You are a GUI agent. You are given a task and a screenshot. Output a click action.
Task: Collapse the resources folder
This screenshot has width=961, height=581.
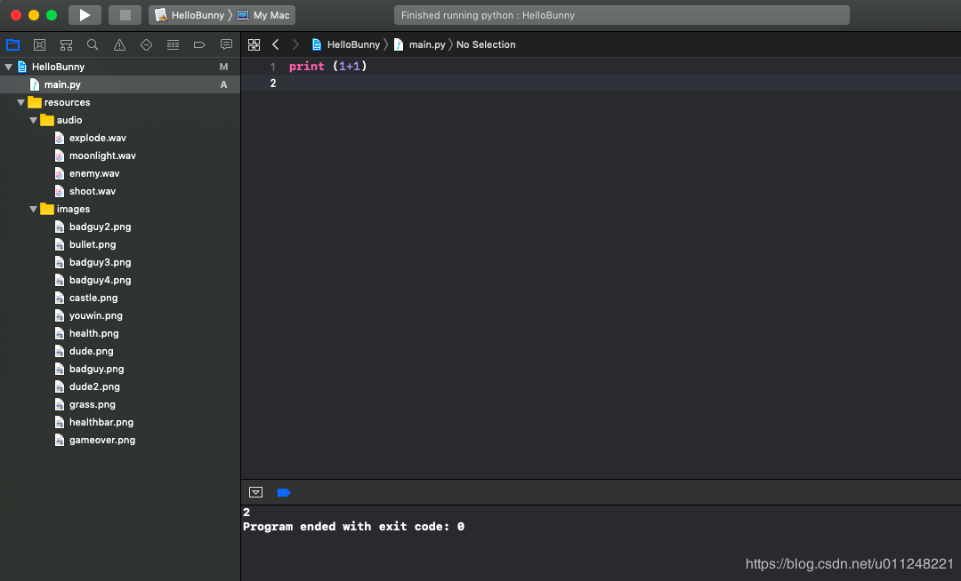click(20, 102)
